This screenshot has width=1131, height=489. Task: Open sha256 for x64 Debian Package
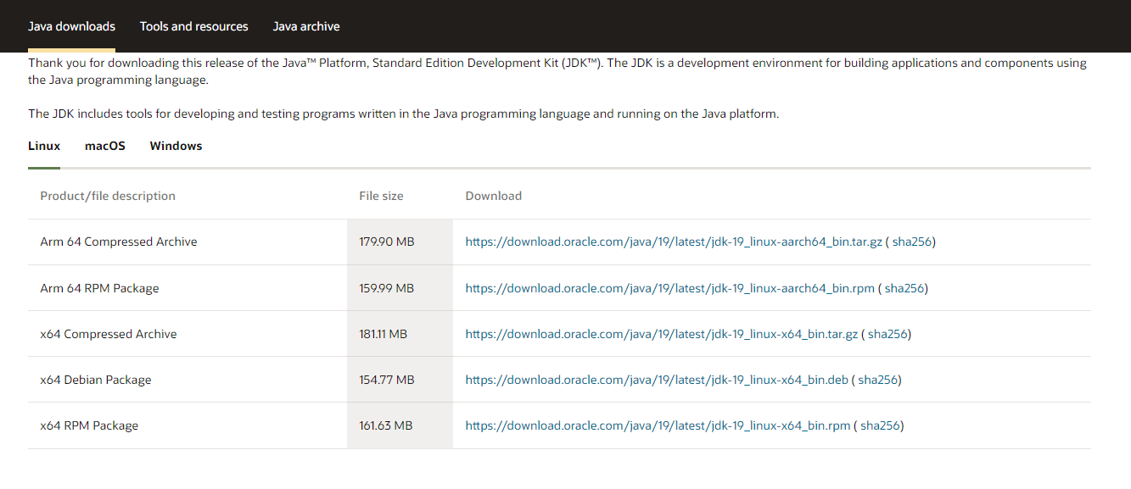tap(878, 380)
